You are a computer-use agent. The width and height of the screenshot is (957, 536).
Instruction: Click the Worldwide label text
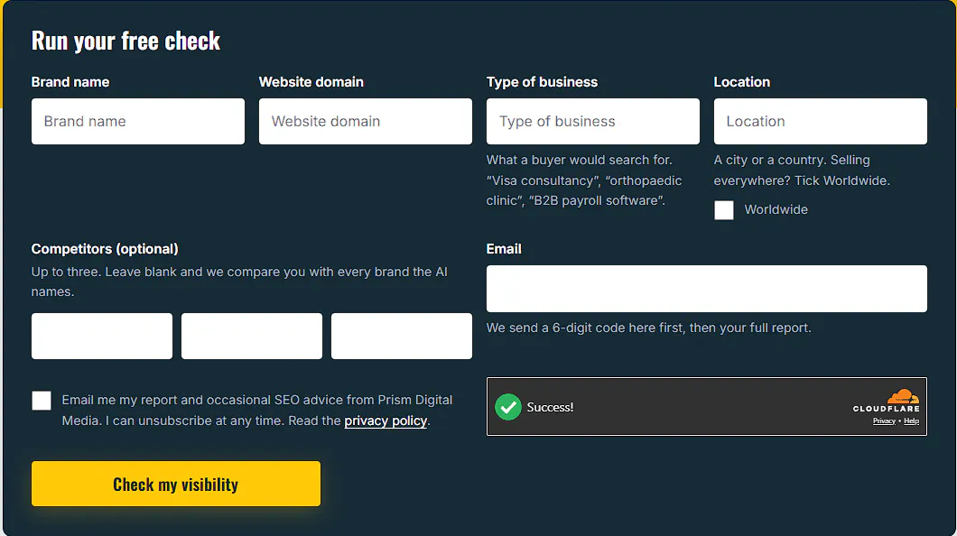pyautogui.click(x=776, y=209)
